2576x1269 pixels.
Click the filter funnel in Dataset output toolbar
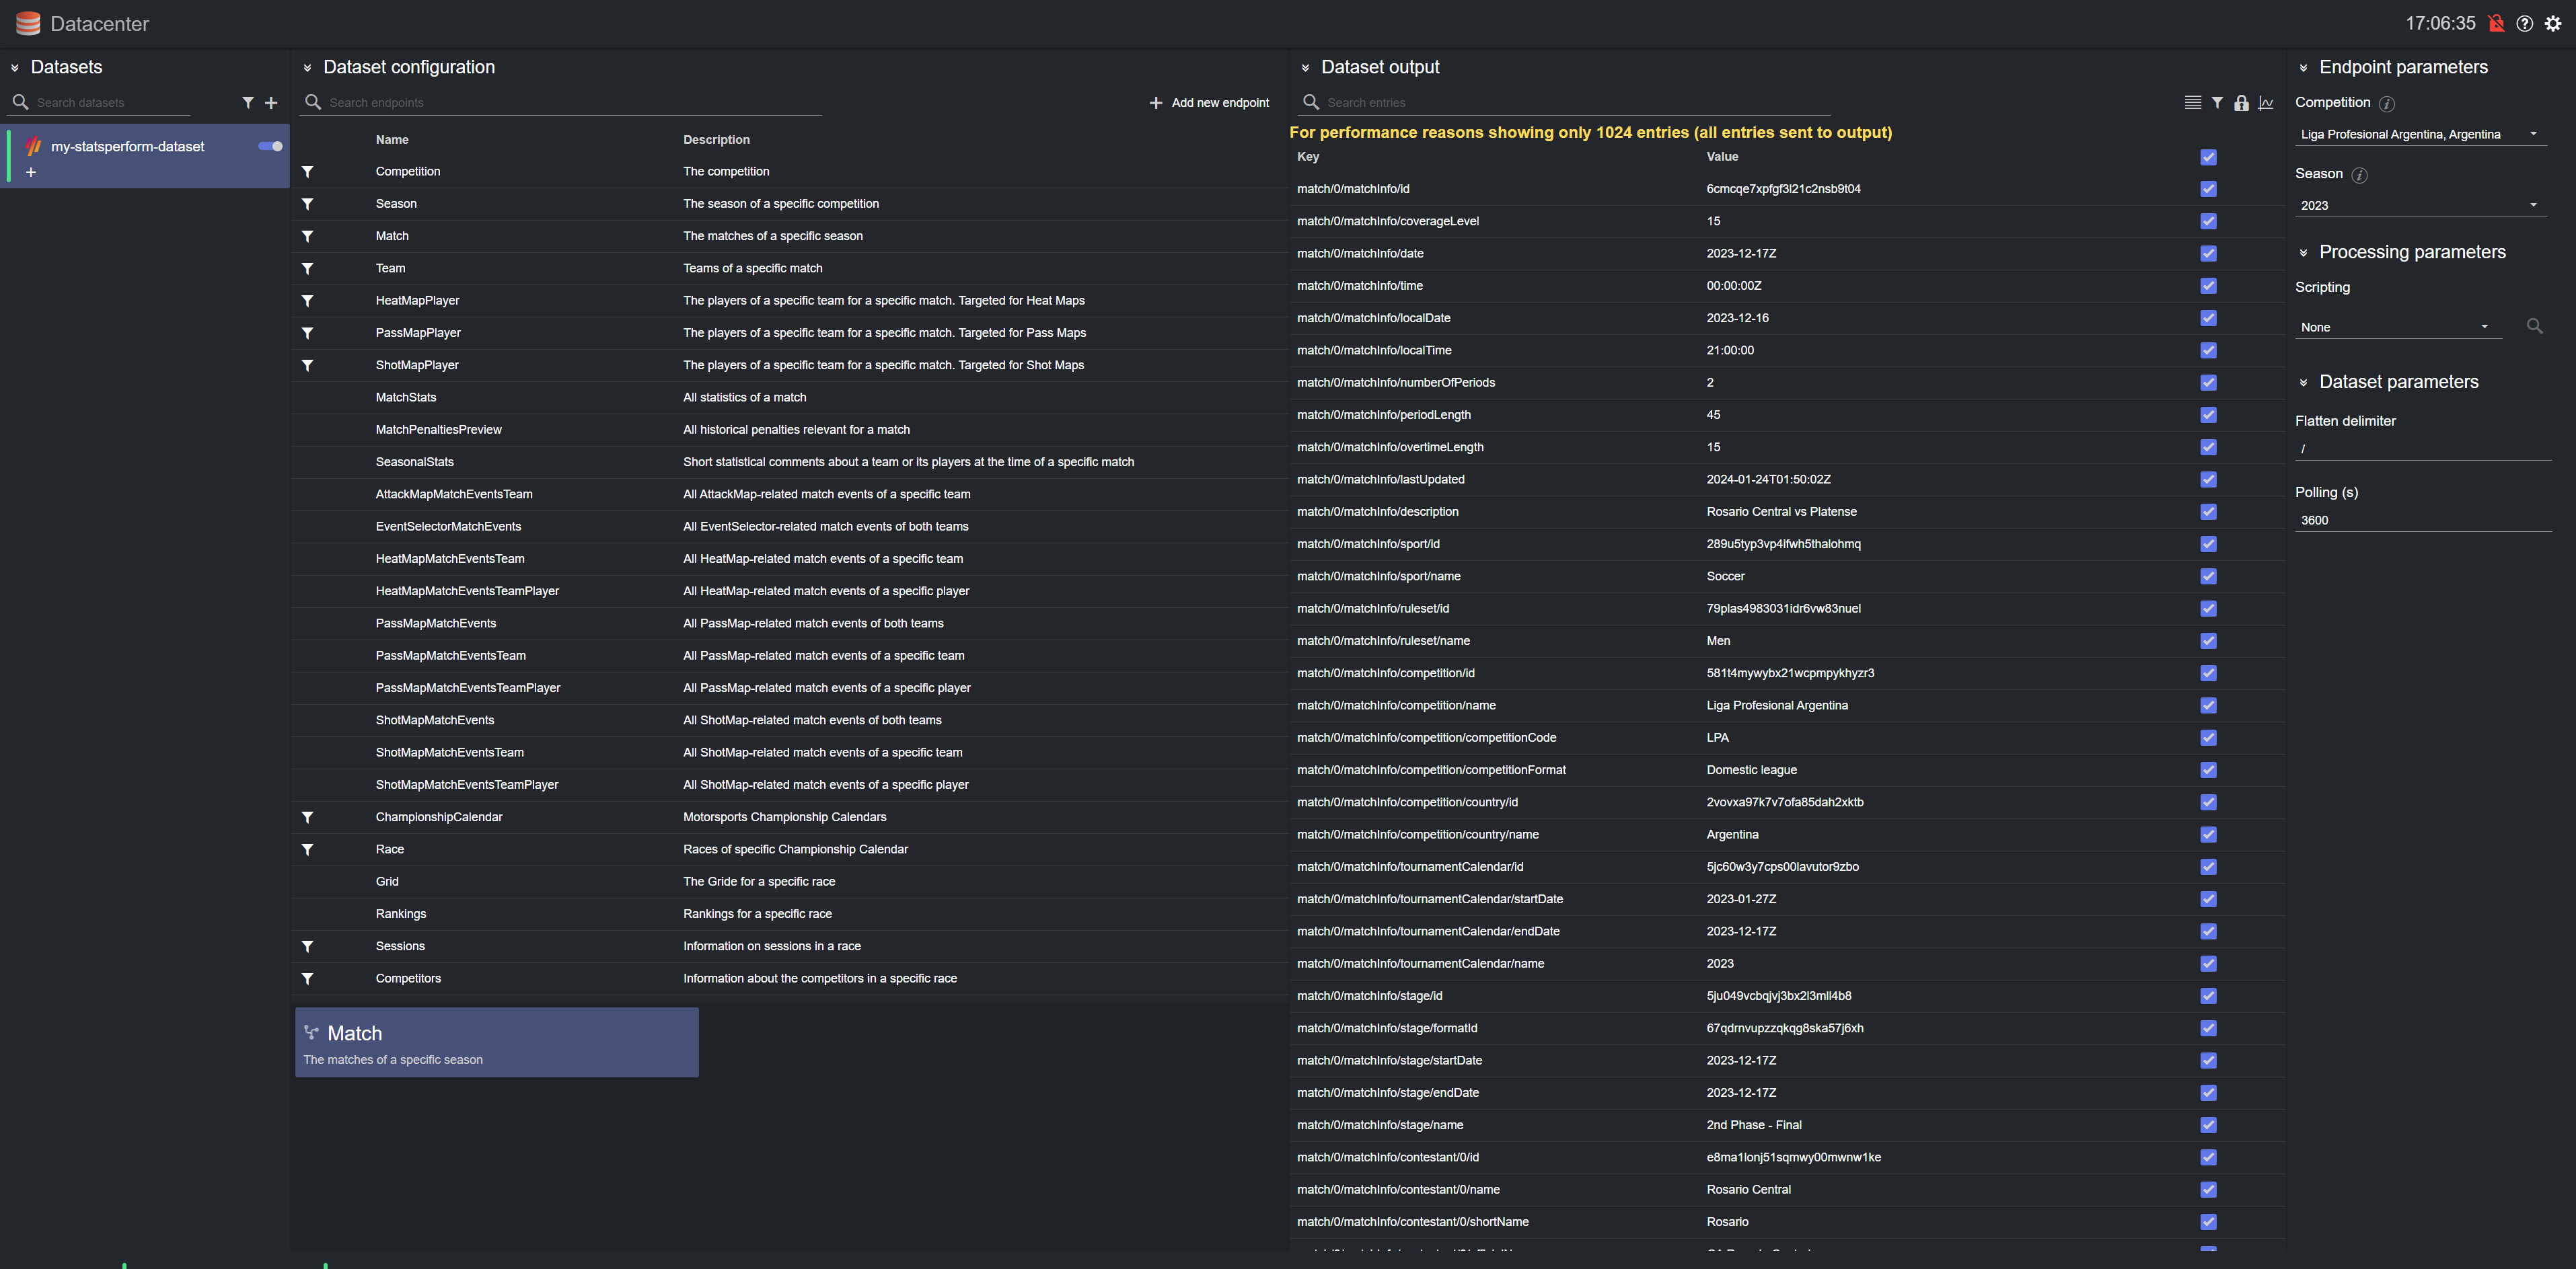pyautogui.click(x=2217, y=103)
